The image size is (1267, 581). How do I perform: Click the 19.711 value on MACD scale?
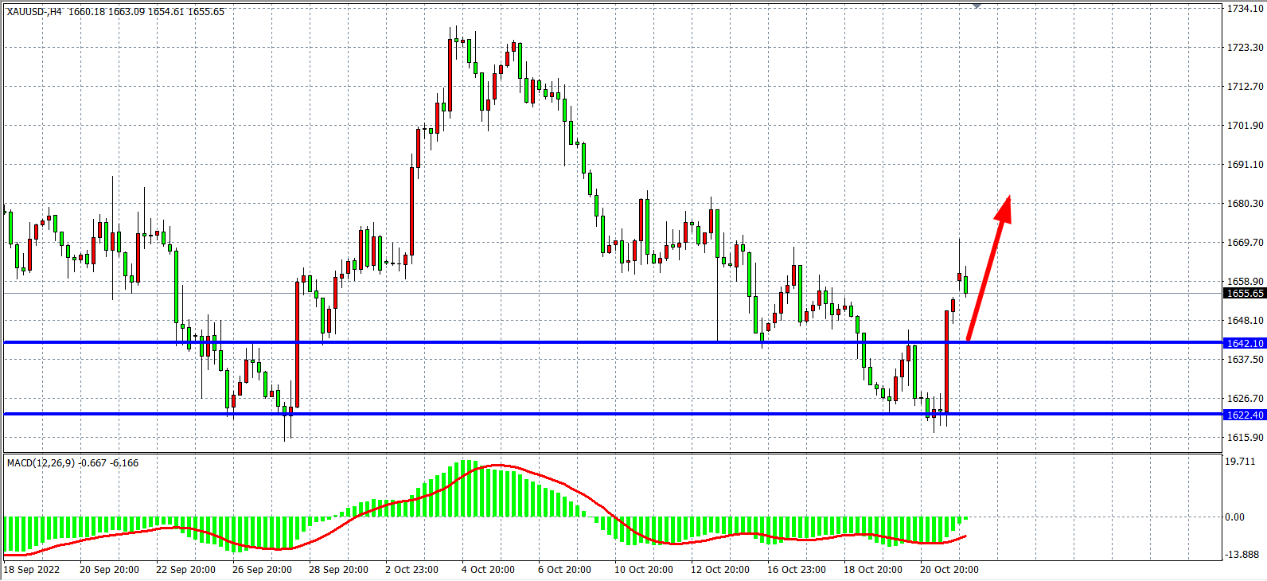tap(1241, 462)
